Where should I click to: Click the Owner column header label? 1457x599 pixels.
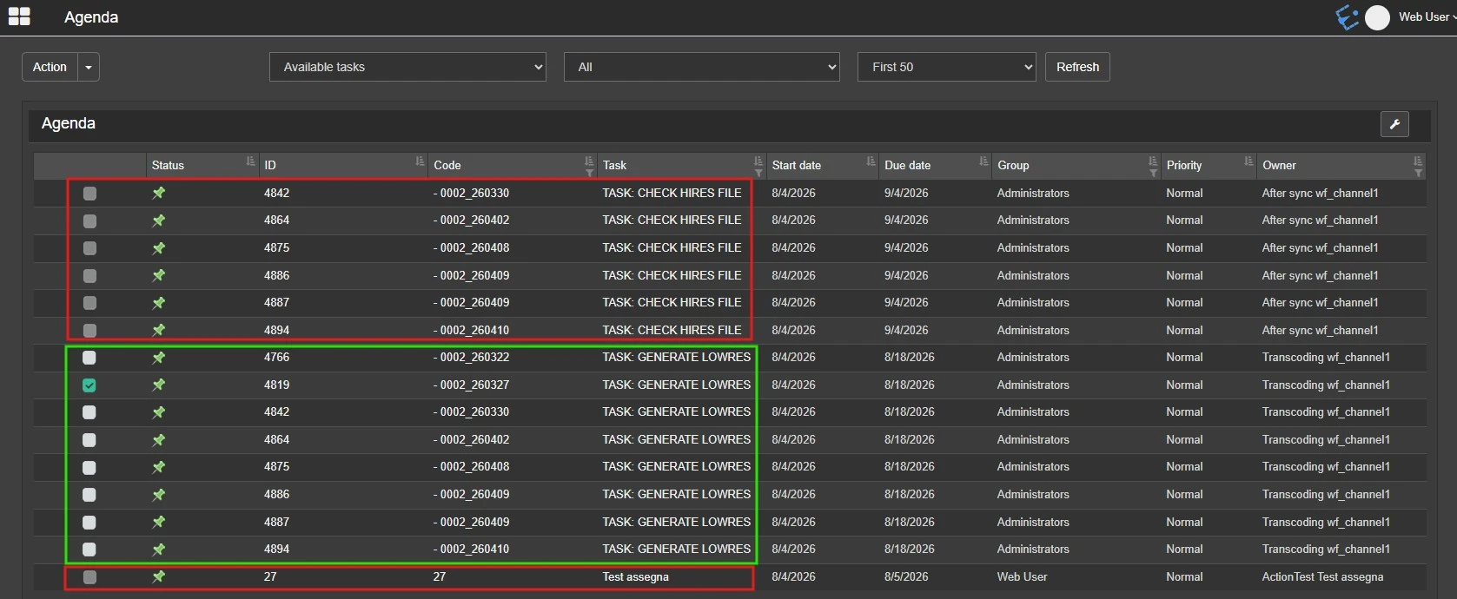tap(1279, 165)
